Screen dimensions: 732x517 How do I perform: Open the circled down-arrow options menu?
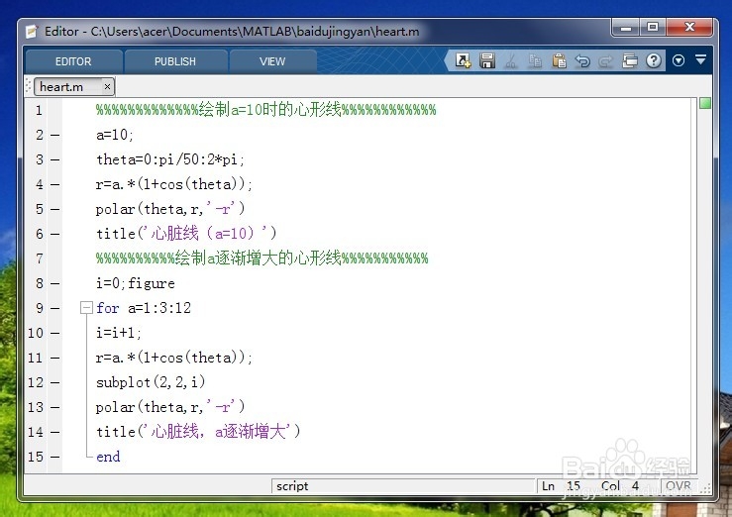pyautogui.click(x=679, y=60)
